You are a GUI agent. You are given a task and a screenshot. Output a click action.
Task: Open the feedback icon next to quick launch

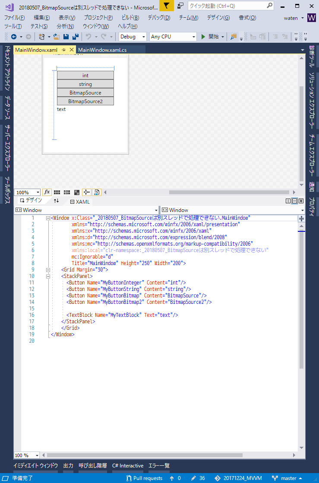(x=181, y=6)
